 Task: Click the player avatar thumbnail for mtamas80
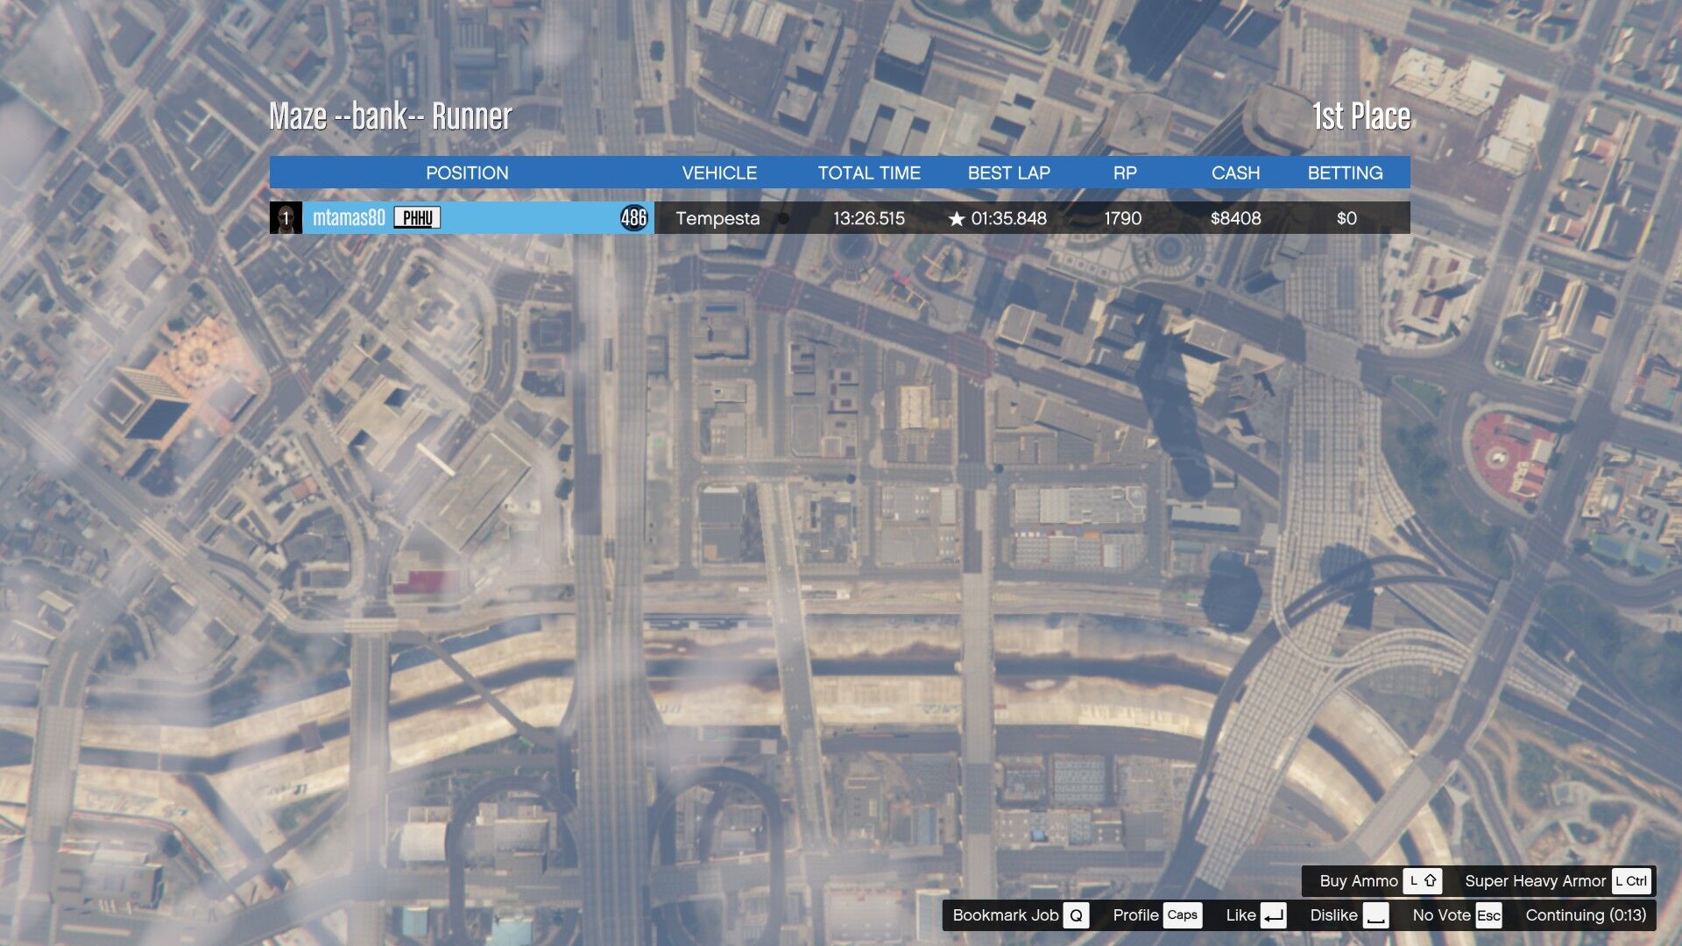pyautogui.click(x=286, y=218)
